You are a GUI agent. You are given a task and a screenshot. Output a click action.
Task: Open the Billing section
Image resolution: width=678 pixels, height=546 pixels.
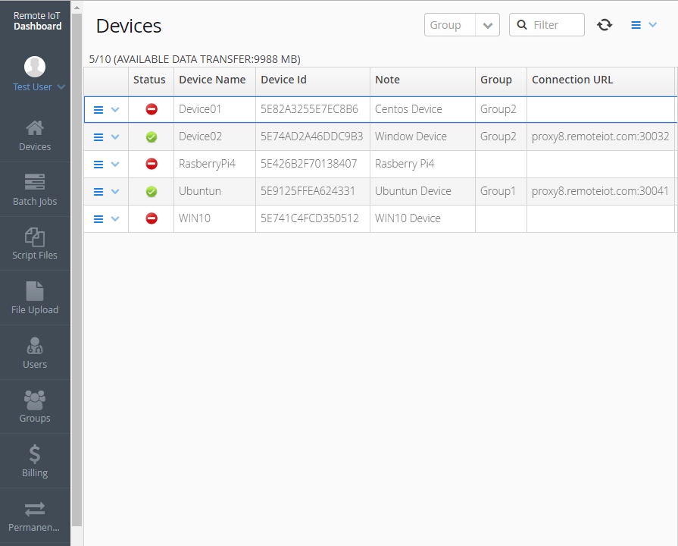pyautogui.click(x=35, y=461)
